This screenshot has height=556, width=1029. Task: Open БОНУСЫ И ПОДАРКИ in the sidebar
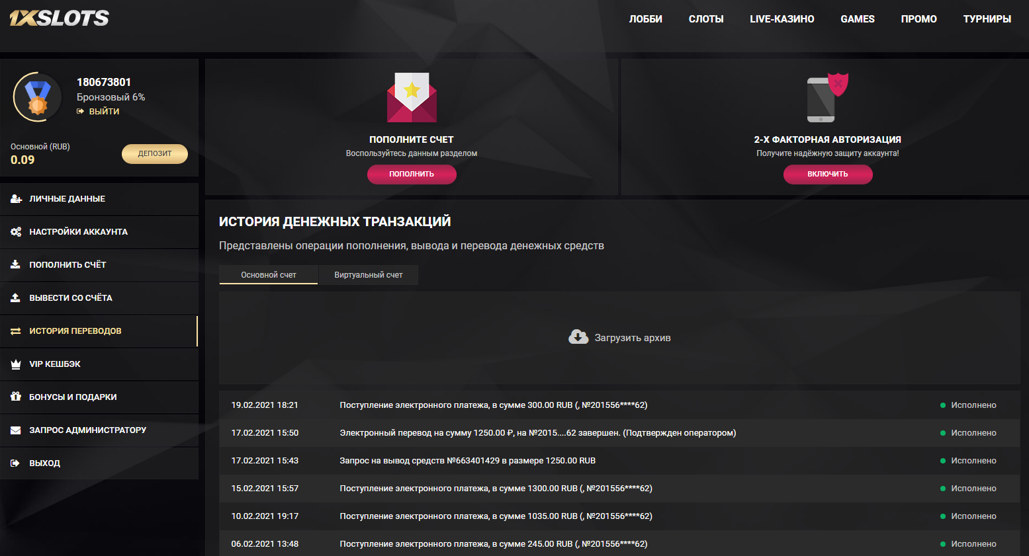pos(99,397)
